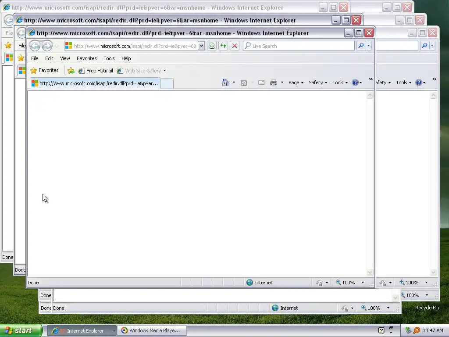Expand the Home button dropdown arrow

[x=234, y=82]
